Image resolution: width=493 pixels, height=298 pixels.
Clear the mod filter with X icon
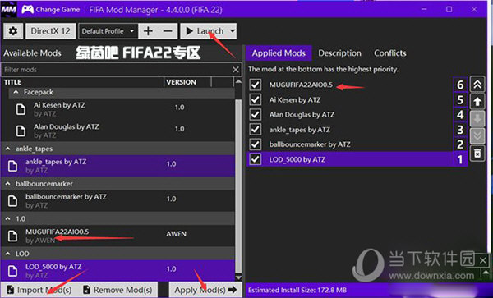[236, 70]
